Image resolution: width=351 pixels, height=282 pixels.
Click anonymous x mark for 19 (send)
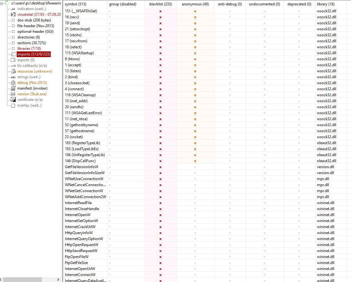tap(195, 23)
